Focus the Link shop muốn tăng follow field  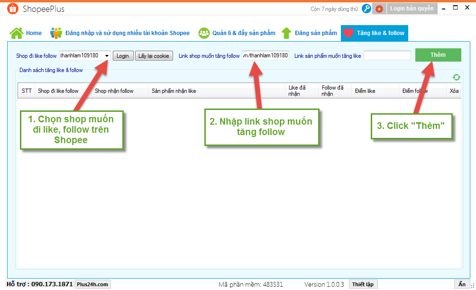[265, 55]
